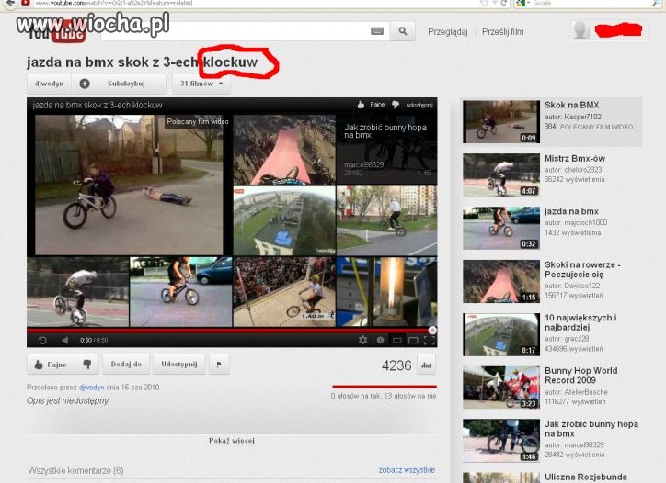This screenshot has width=666, height=483.
Task: Click the Subskrybuj button
Action: [x=119, y=84]
